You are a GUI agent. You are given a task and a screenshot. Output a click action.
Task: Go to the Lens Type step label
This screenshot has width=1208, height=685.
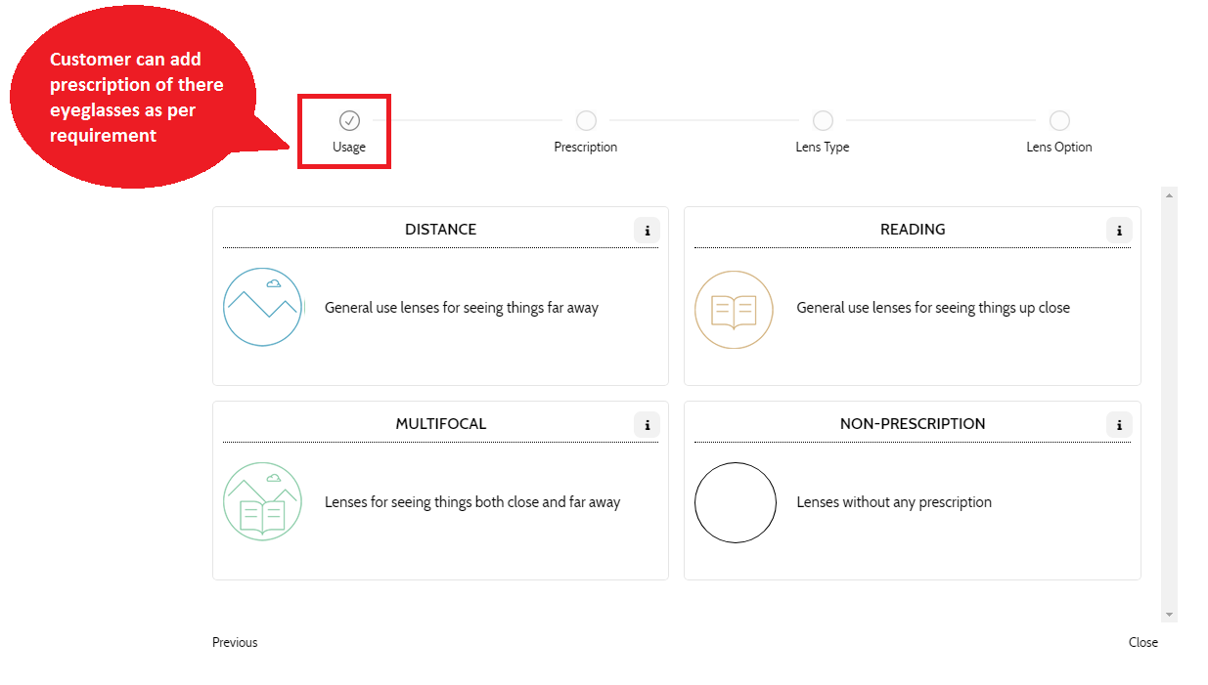[823, 148]
